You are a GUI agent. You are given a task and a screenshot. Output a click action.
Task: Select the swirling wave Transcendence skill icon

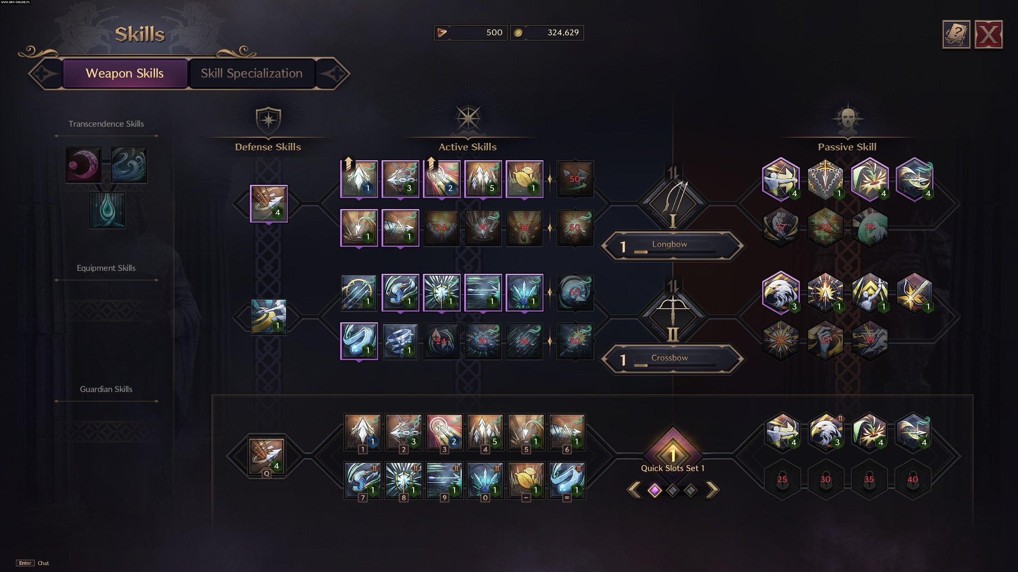129,165
